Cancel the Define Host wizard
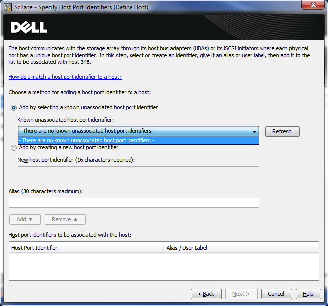The image size is (328, 306). (x=276, y=294)
